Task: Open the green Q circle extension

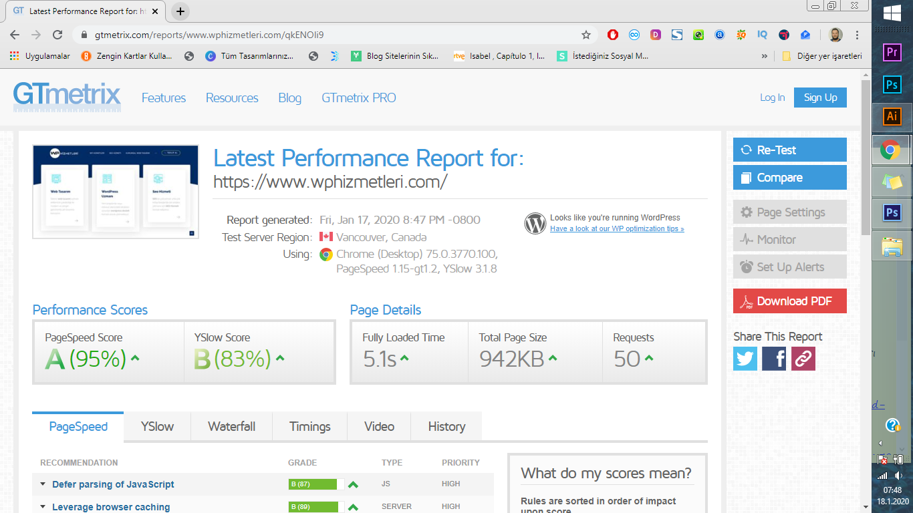Action: tap(698, 35)
